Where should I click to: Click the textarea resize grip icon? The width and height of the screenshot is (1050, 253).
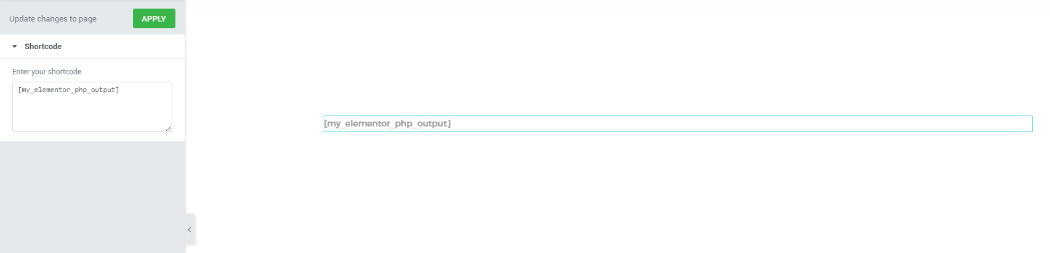pos(169,128)
